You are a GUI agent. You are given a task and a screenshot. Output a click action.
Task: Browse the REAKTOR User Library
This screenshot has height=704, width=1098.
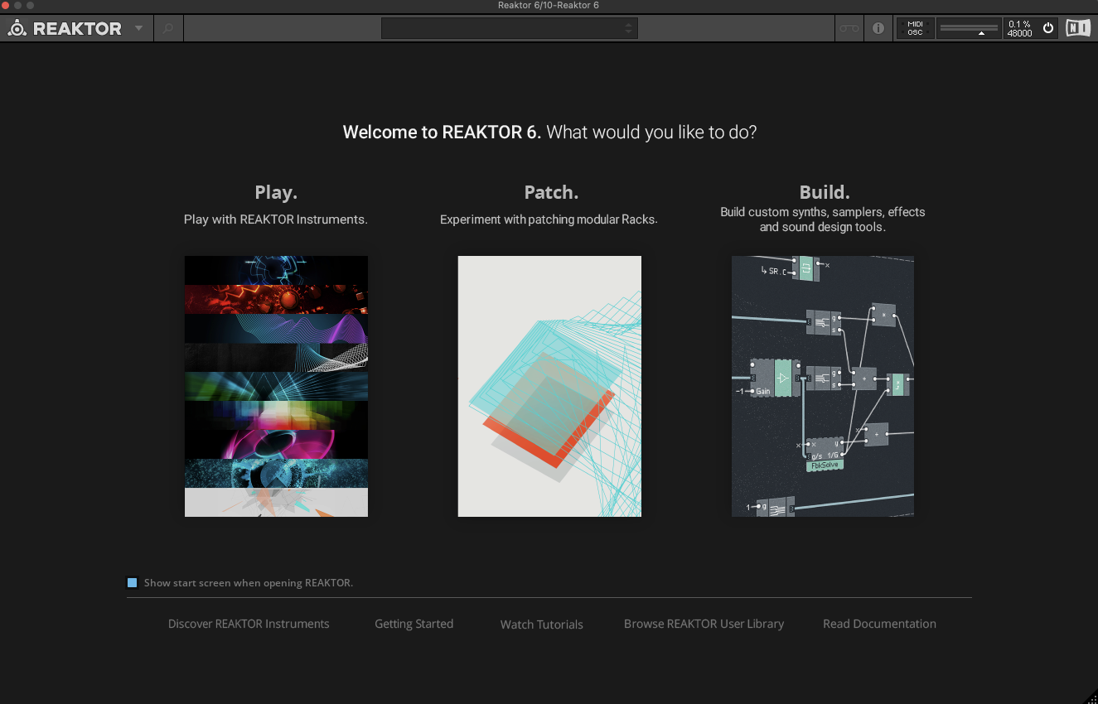[x=704, y=624]
